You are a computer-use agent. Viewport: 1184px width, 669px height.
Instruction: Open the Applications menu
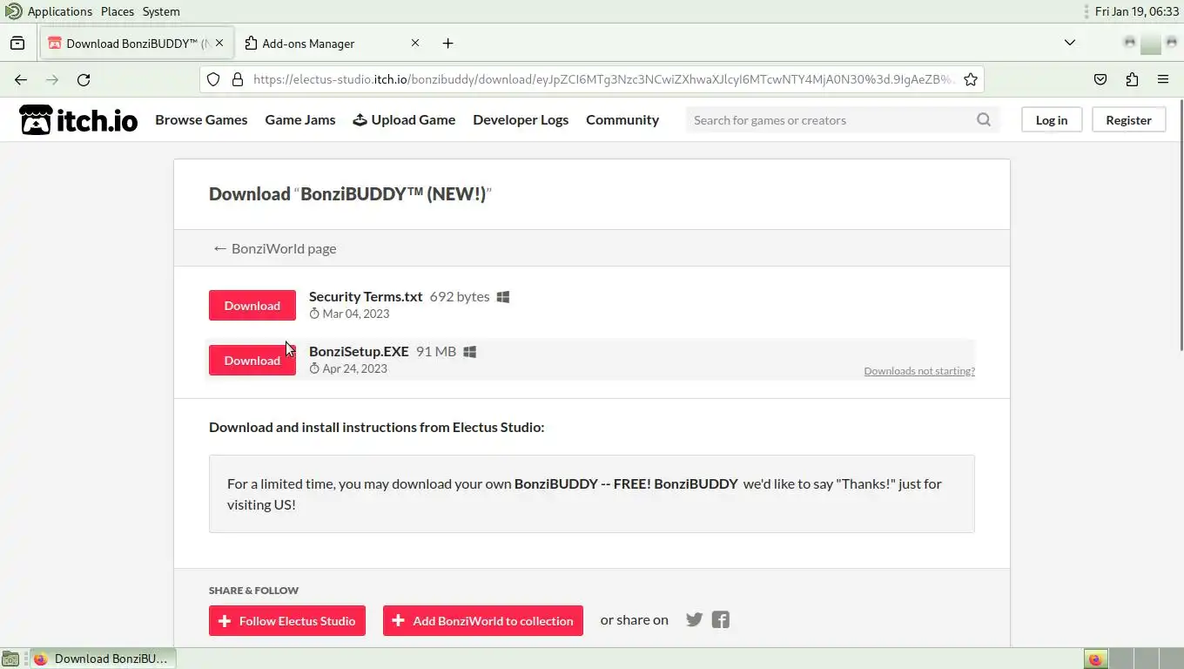click(60, 11)
